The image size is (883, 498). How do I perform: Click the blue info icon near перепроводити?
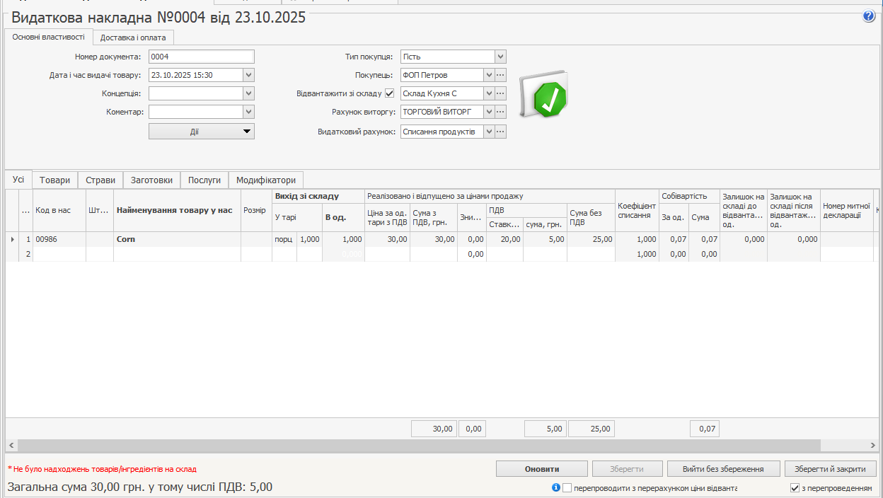(x=556, y=488)
